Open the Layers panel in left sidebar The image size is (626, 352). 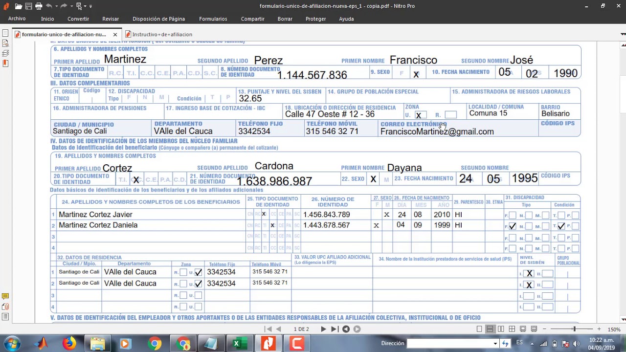tap(5, 53)
